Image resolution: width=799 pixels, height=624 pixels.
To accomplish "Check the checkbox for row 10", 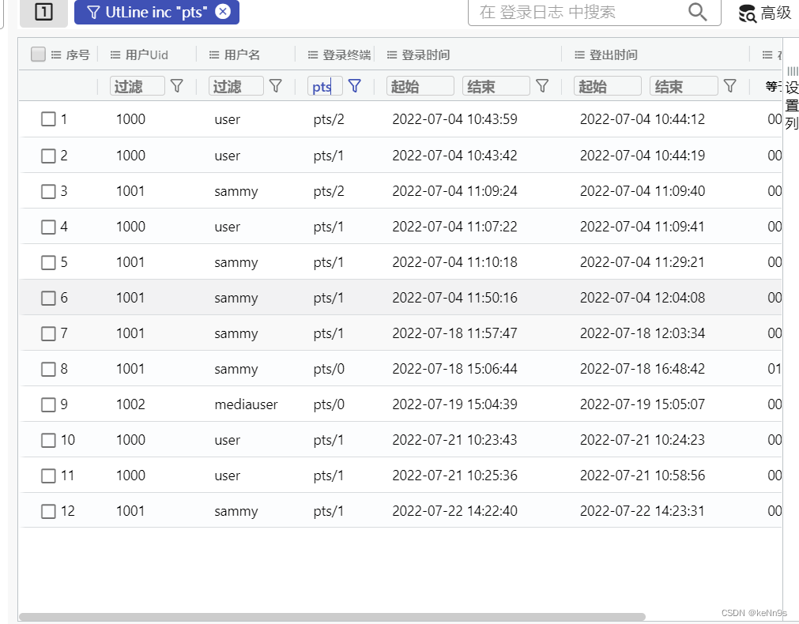I will coord(48,440).
